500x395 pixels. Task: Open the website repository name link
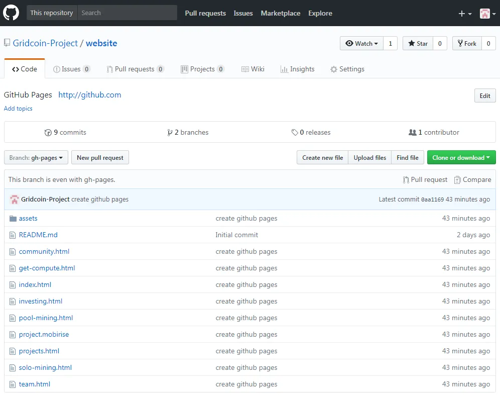101,43
